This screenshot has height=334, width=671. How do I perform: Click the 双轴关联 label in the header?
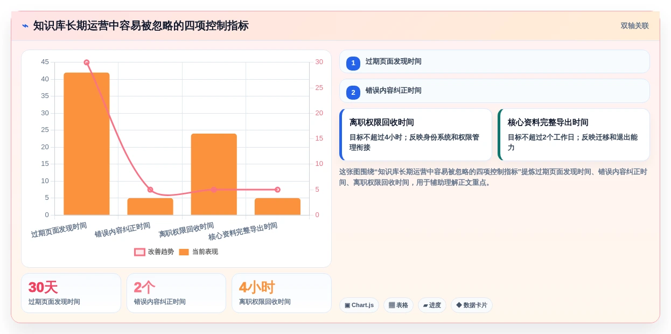[634, 26]
